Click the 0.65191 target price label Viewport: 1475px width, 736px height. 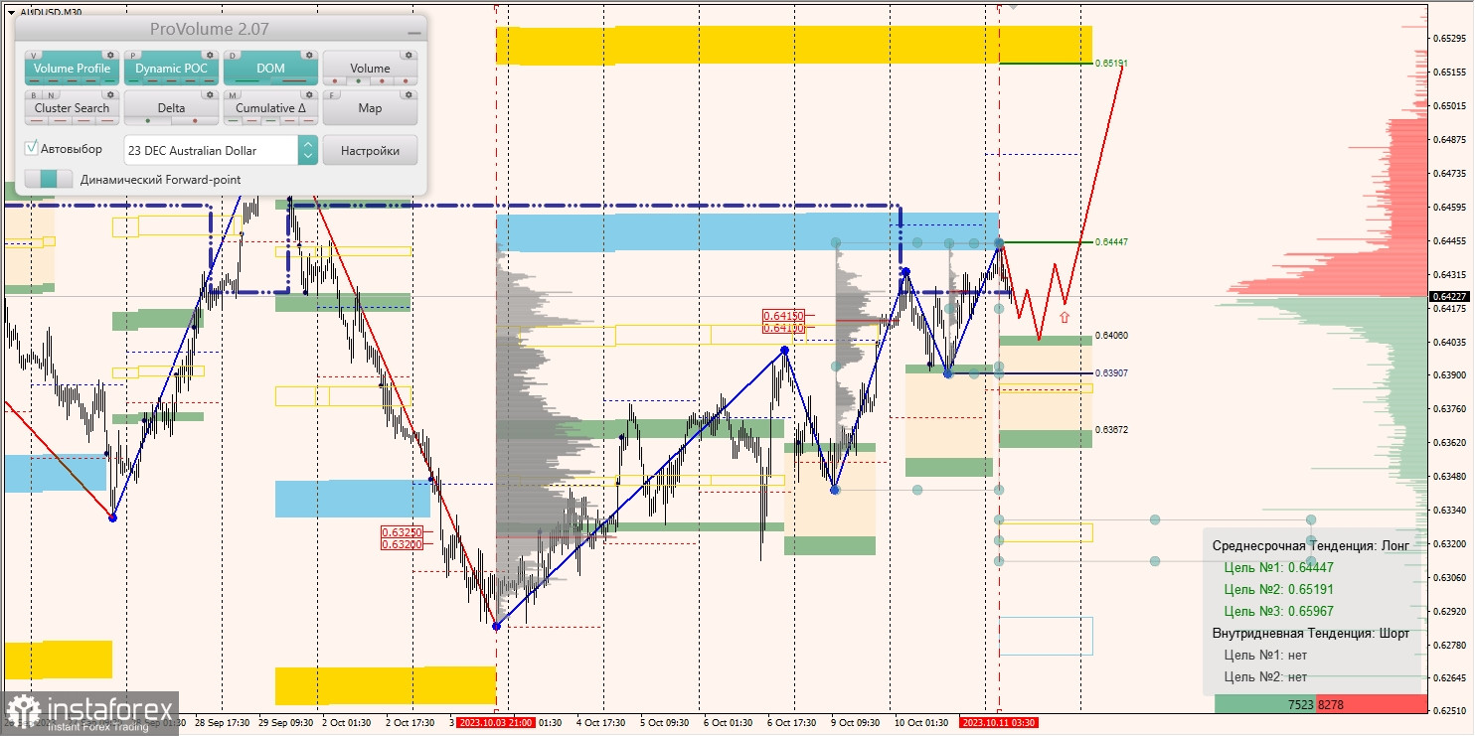pos(1111,63)
